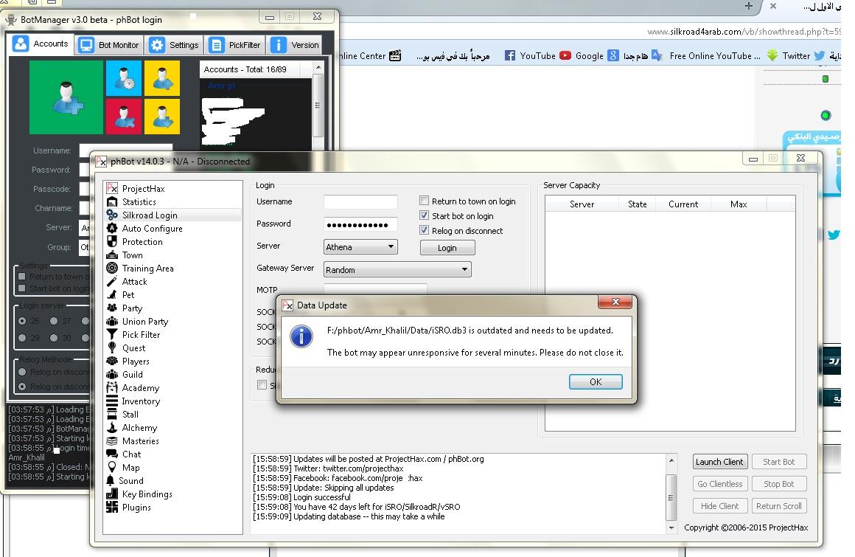
Task: Open Pick Filter section in phBot
Action: point(141,334)
